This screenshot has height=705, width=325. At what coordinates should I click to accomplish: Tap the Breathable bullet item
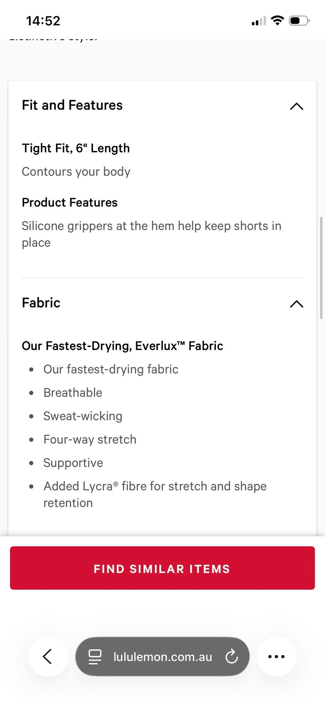click(x=73, y=393)
